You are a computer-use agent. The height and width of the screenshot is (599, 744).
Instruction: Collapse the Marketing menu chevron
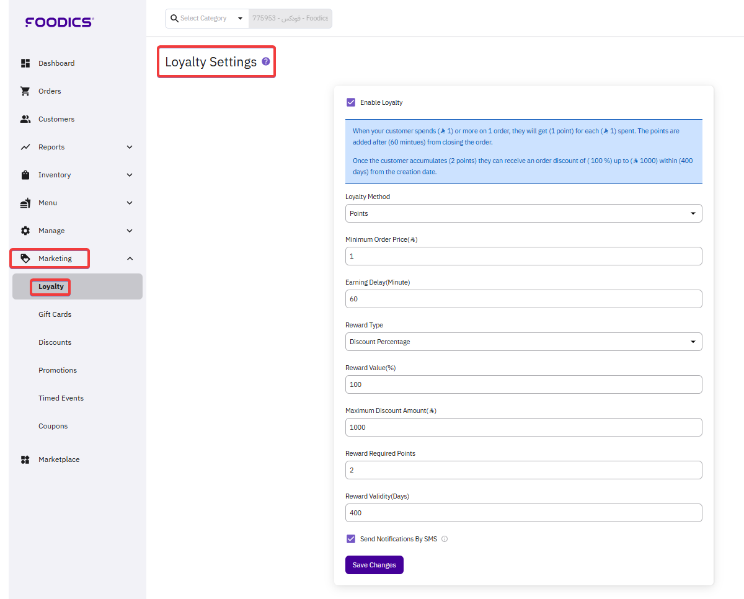(130, 259)
